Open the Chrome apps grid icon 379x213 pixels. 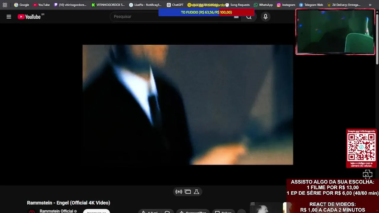tap(5, 5)
